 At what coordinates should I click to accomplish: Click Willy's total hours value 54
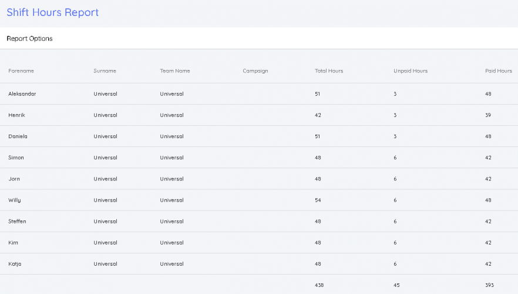click(318, 200)
